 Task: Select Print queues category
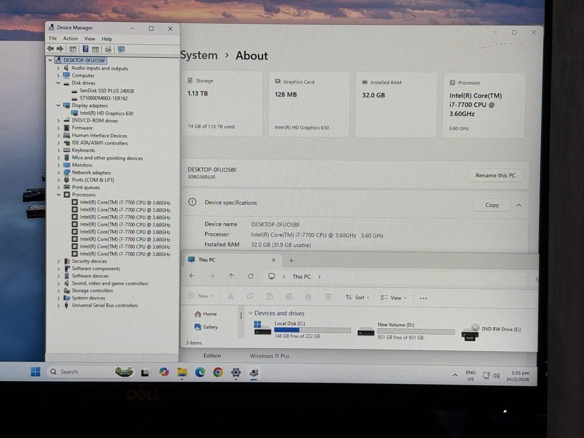[85, 187]
